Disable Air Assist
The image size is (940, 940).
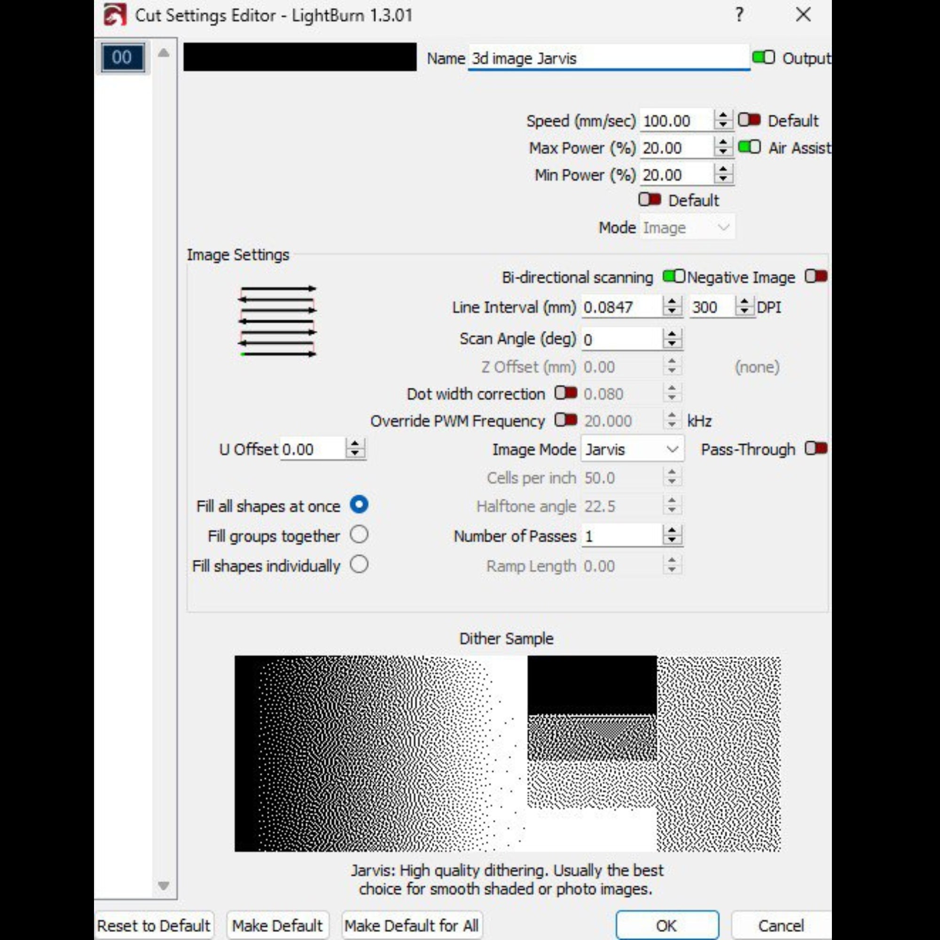[x=749, y=148]
